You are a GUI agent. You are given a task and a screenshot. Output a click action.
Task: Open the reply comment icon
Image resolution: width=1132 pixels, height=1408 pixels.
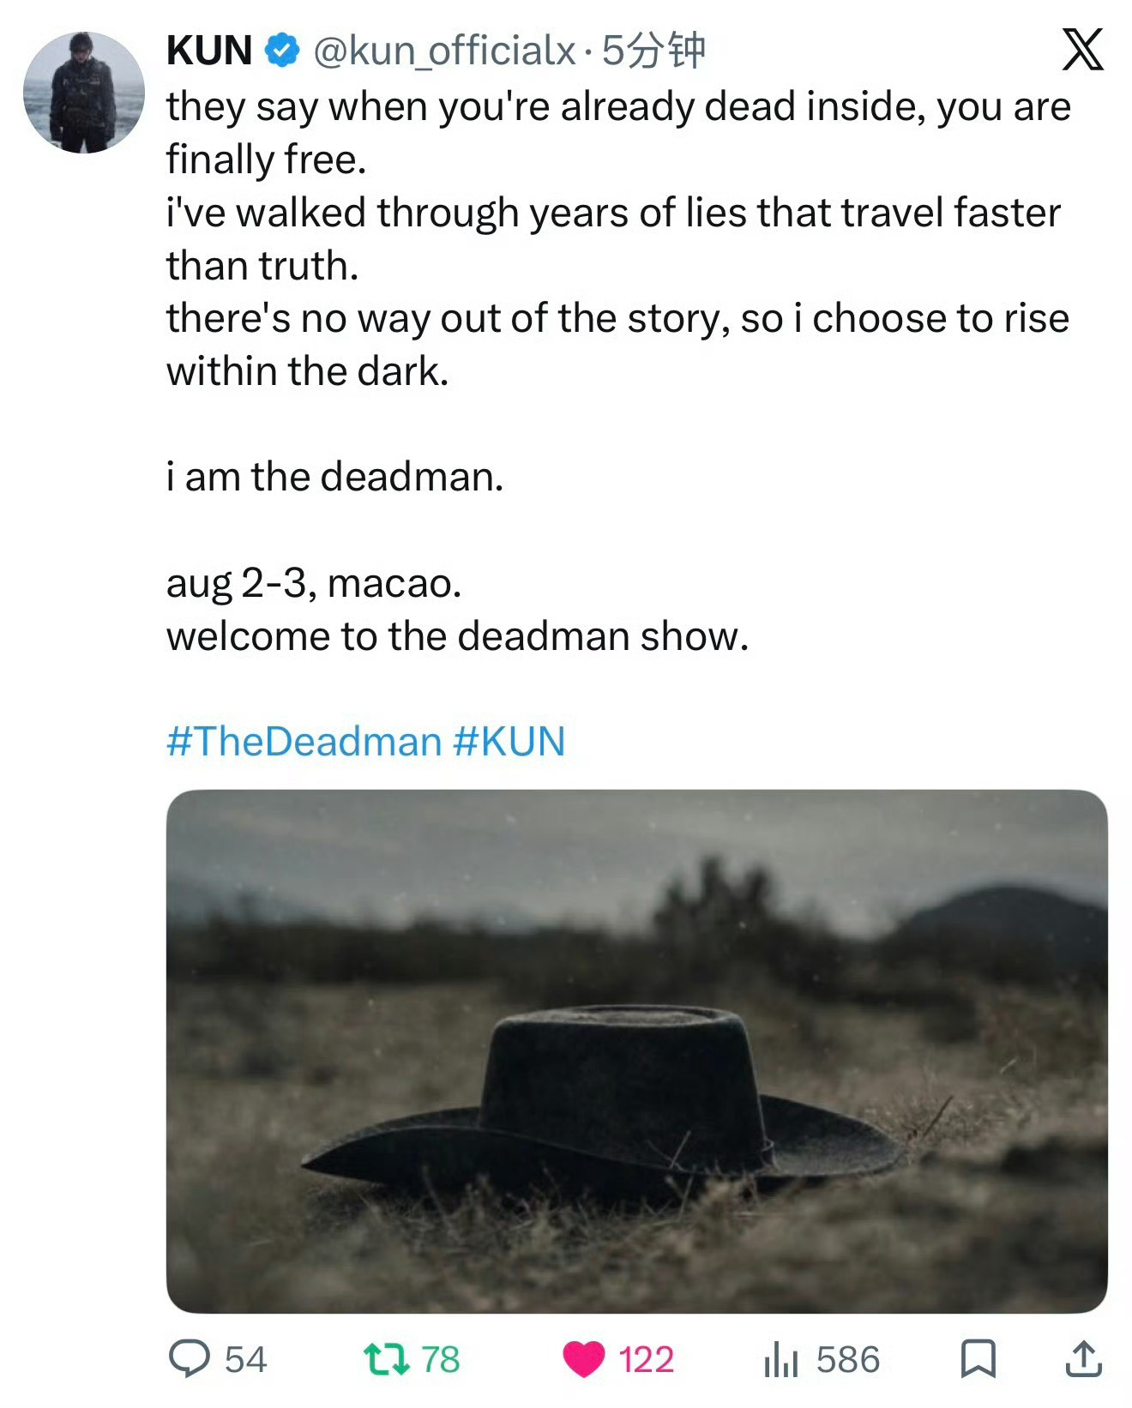point(190,1358)
